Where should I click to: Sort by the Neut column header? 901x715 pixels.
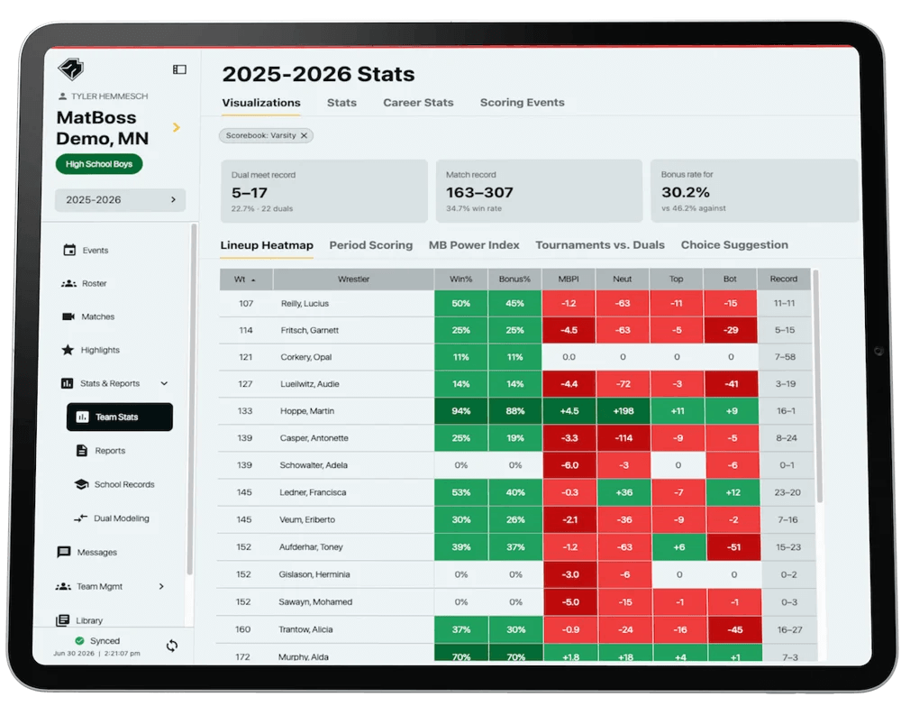point(623,279)
